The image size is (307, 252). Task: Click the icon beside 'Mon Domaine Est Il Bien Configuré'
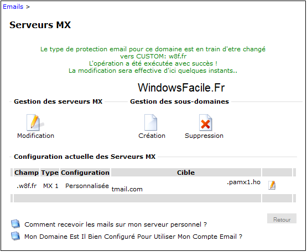tap(15, 236)
